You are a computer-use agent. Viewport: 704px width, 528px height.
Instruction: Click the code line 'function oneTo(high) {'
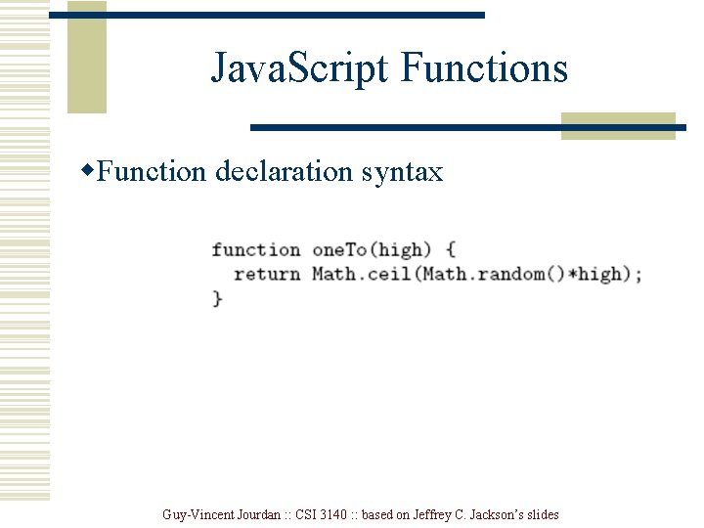(333, 250)
